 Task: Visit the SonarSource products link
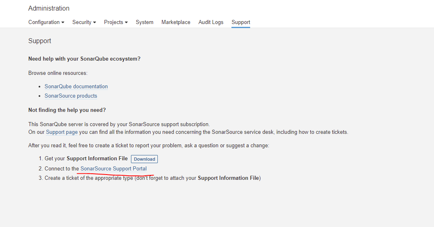[x=71, y=96]
